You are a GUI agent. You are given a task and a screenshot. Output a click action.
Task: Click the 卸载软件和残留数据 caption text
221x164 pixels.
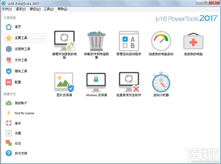pos(96,56)
